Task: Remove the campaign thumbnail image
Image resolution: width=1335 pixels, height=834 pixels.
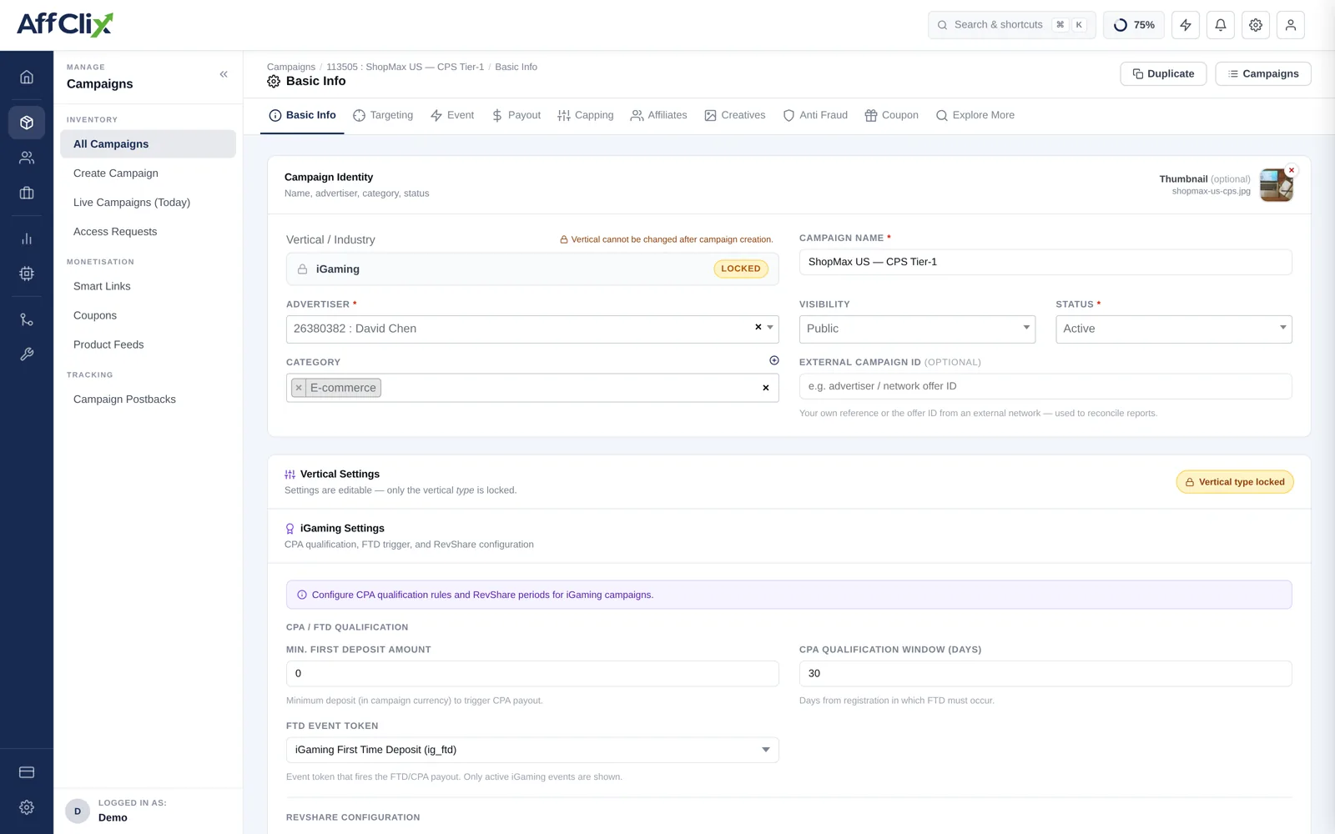Action: 1292,170
